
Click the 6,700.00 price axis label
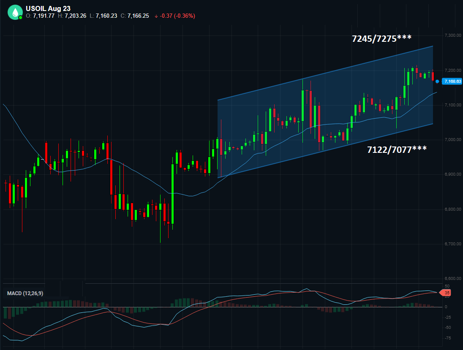pyautogui.click(x=453, y=244)
